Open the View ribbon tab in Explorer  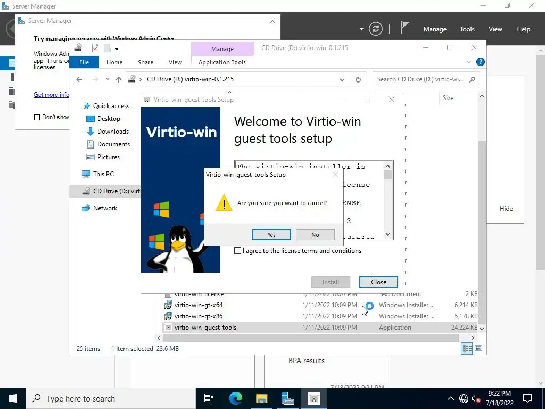(175, 62)
